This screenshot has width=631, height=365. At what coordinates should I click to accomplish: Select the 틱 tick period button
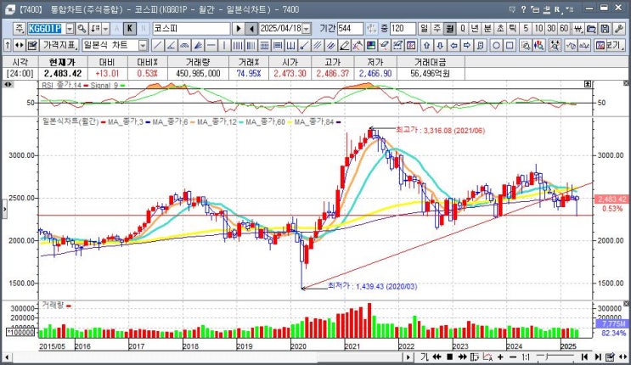512,29
